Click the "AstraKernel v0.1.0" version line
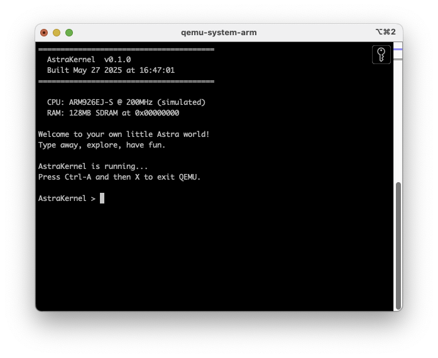Viewport: 438px width, 358px height. [x=89, y=60]
